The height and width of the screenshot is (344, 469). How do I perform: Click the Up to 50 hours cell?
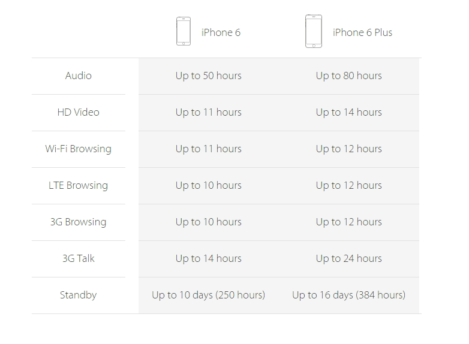(209, 76)
